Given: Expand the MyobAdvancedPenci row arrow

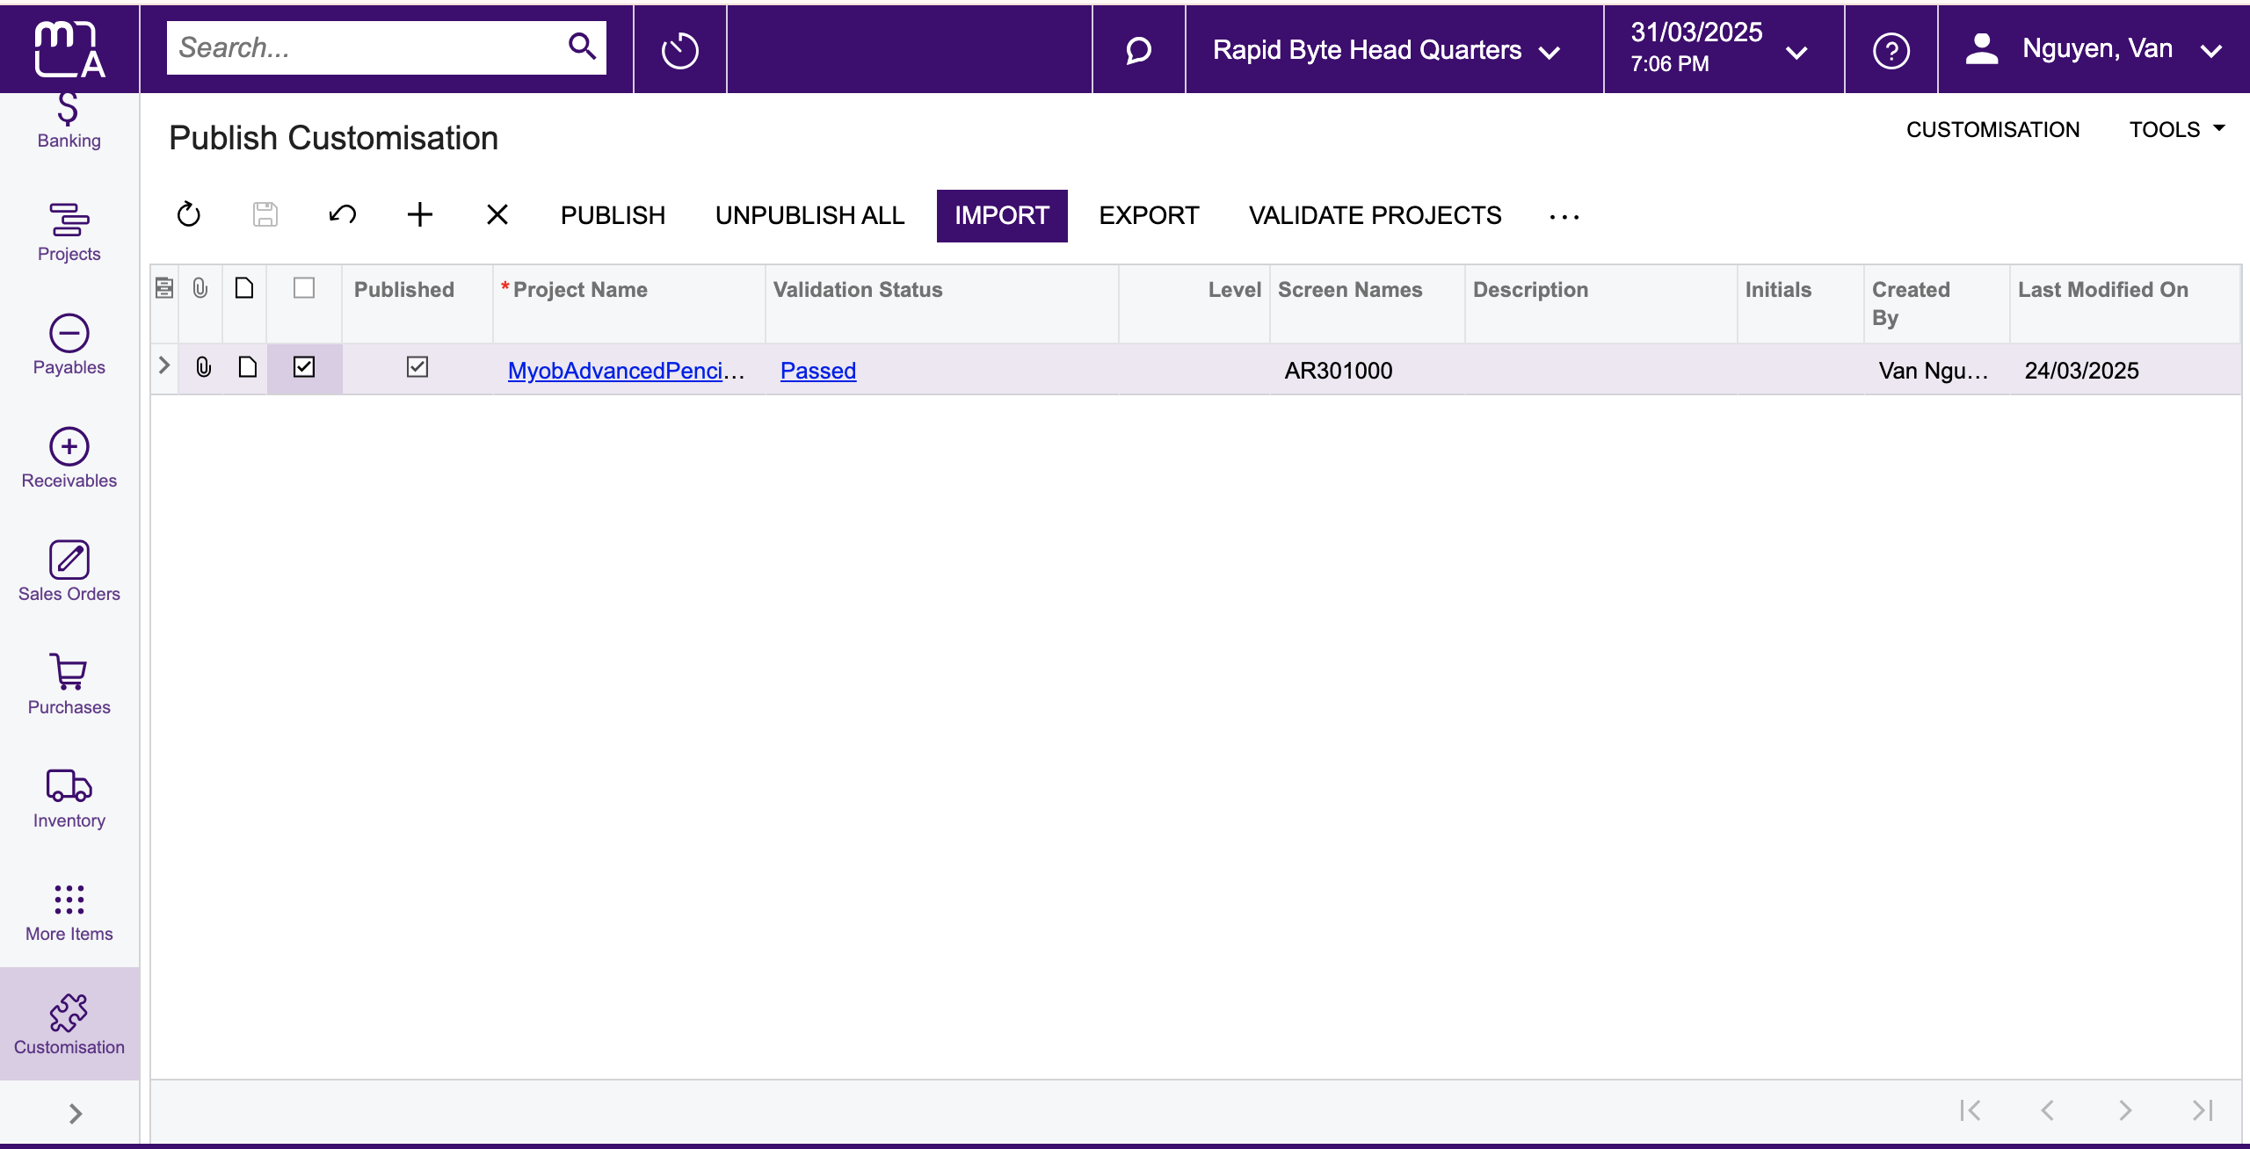Looking at the screenshot, I should pyautogui.click(x=163, y=365).
